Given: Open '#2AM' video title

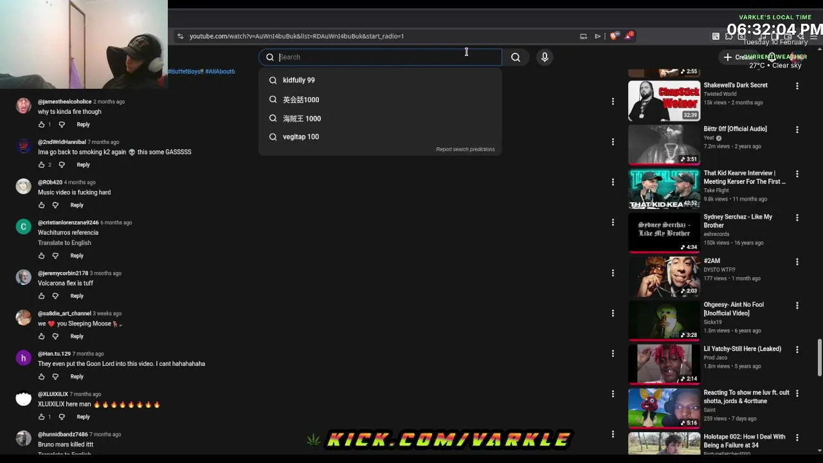Looking at the screenshot, I should tap(712, 261).
